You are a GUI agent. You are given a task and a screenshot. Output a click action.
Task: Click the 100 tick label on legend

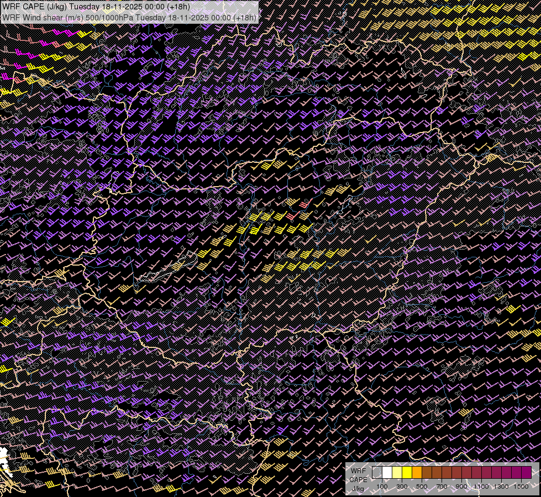382,487
